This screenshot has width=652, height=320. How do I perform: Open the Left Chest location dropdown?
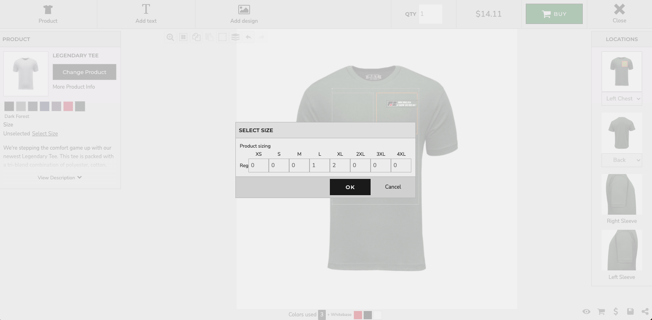click(x=621, y=99)
